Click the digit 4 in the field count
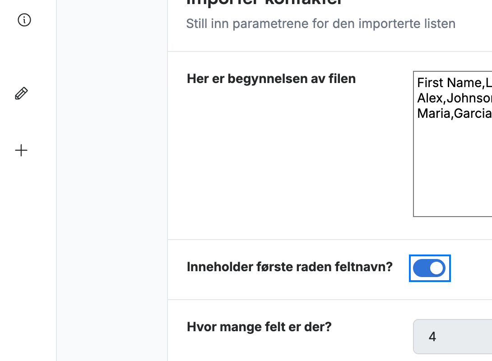Screen dimensions: 492x361 pos(432,337)
